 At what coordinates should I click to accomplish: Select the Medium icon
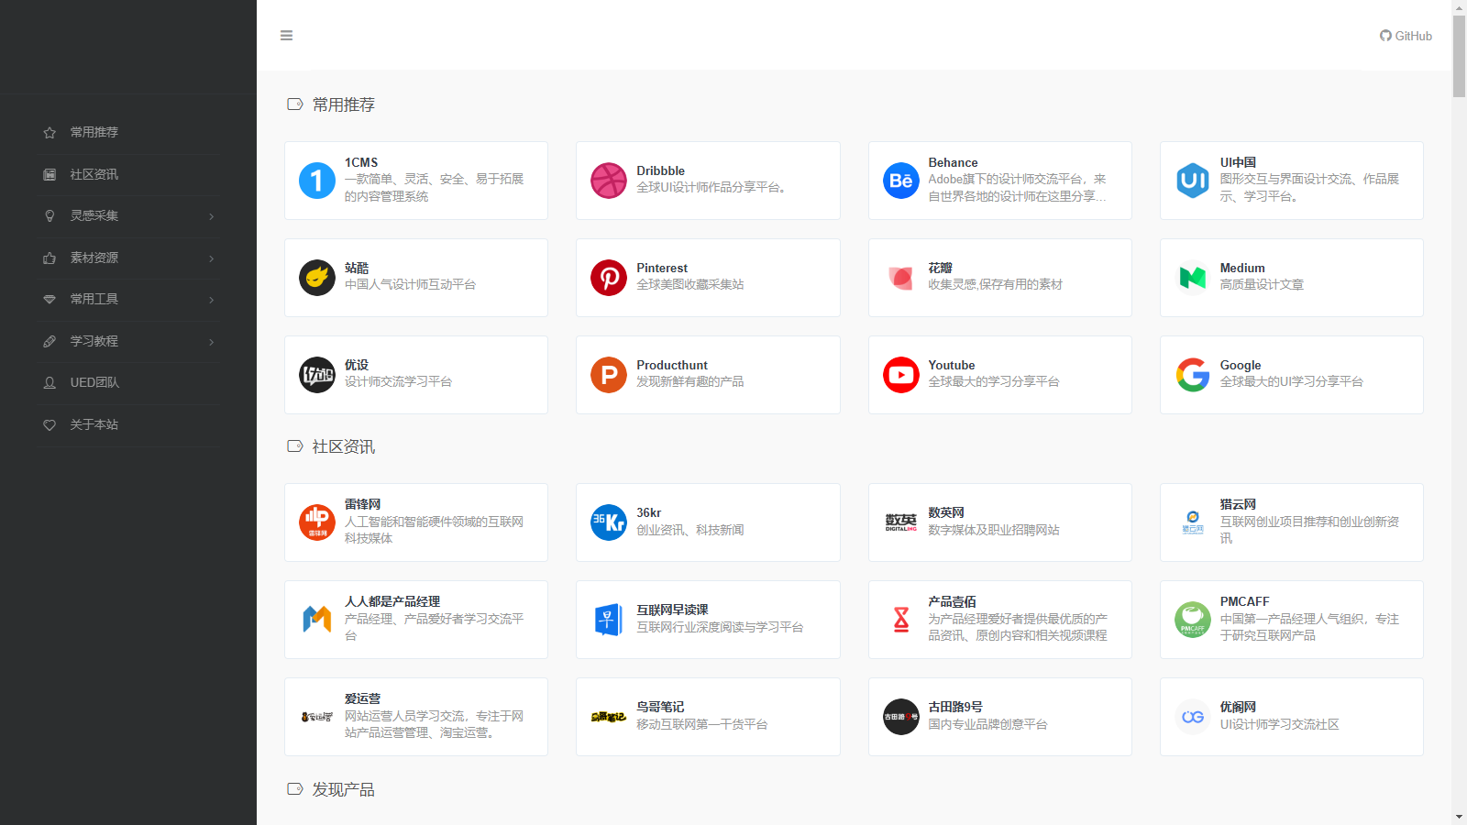coord(1192,278)
